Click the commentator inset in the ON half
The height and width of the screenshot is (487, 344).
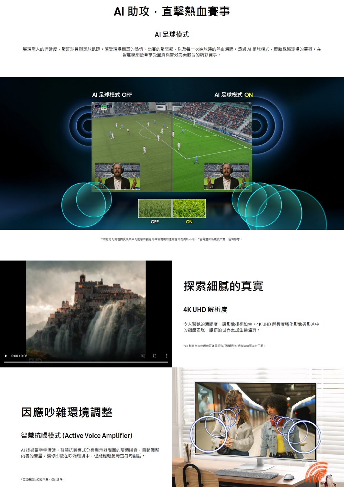pos(226,177)
